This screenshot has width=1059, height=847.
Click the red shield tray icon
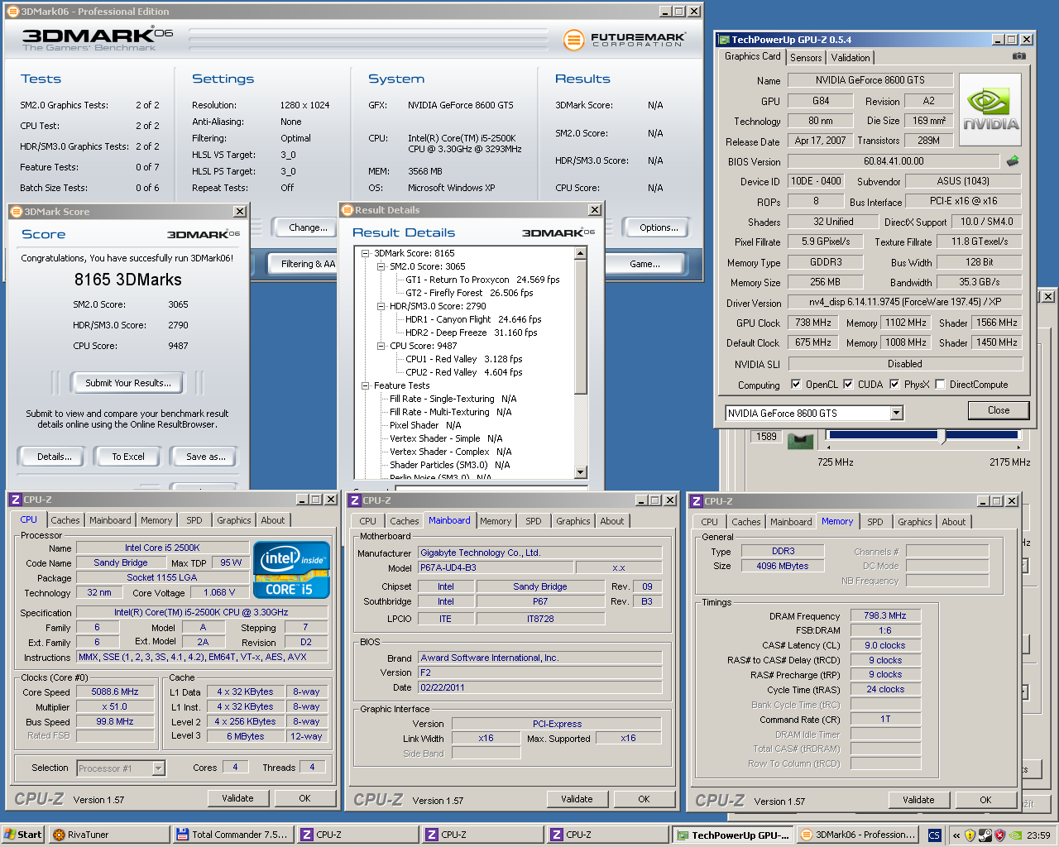point(999,835)
